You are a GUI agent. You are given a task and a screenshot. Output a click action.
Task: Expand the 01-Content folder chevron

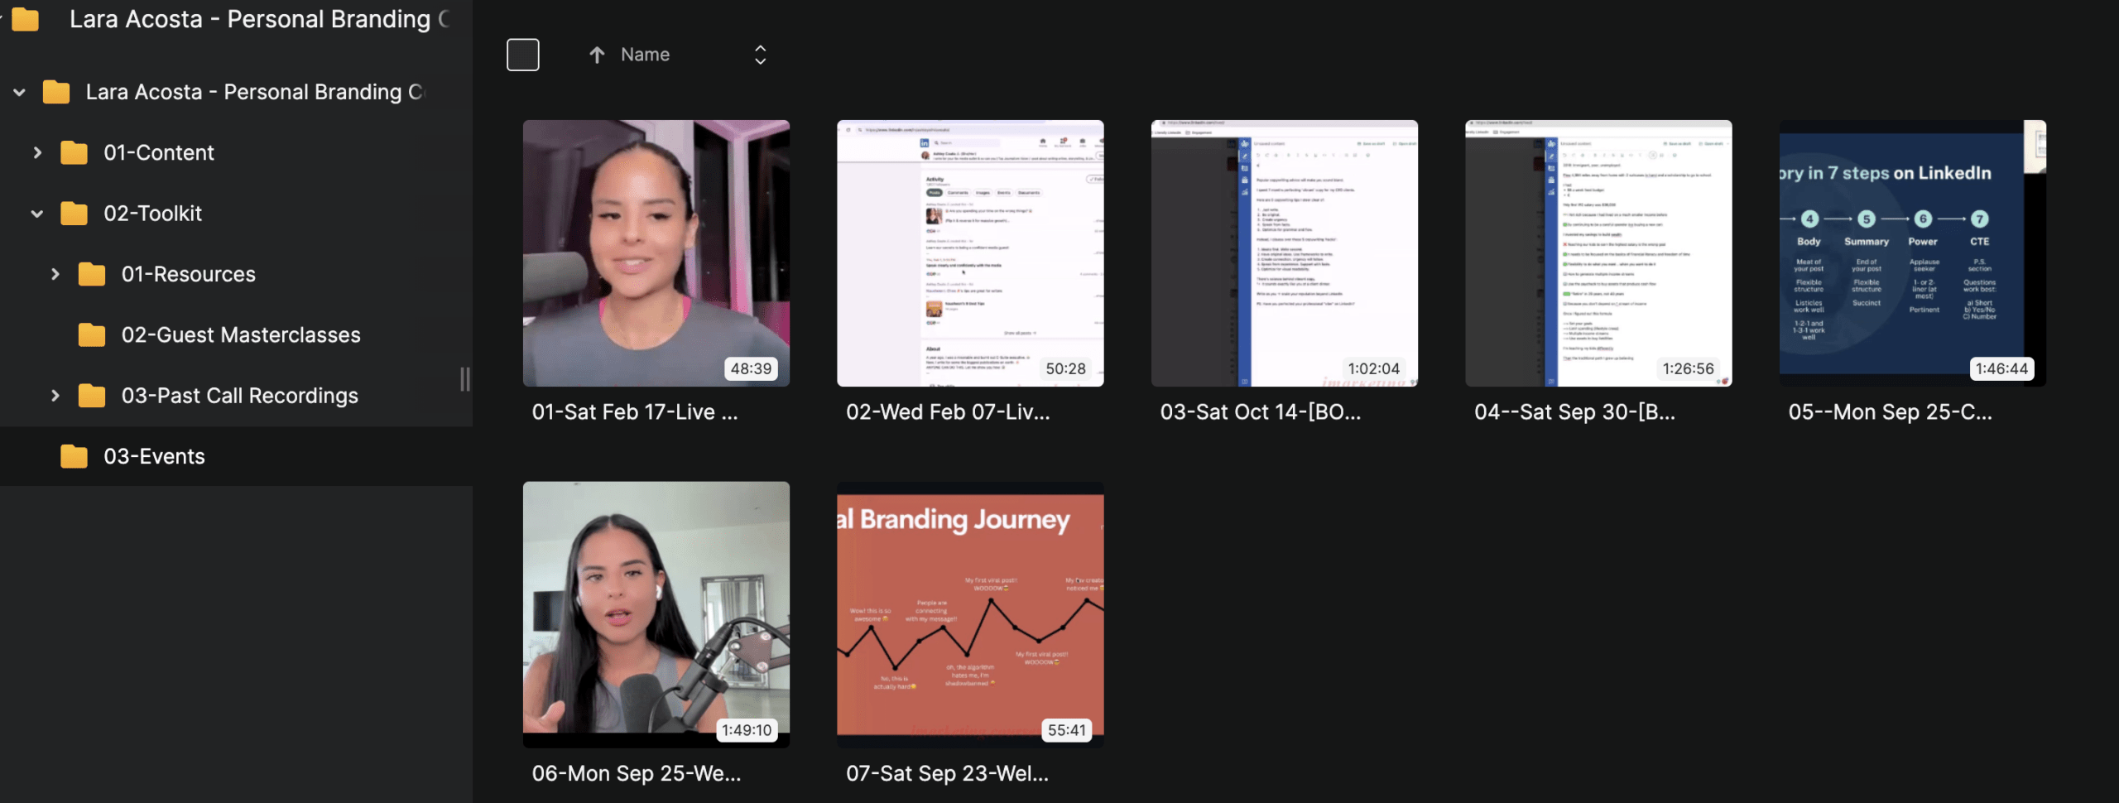[37, 153]
